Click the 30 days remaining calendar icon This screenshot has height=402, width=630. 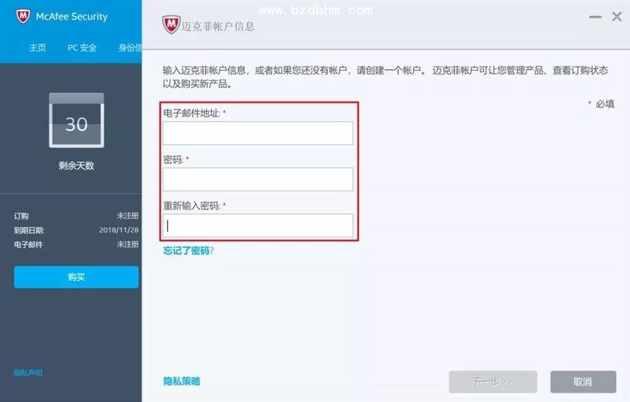[77, 120]
